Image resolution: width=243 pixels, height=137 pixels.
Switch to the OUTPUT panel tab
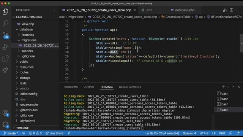pyautogui.click(x=89, y=87)
